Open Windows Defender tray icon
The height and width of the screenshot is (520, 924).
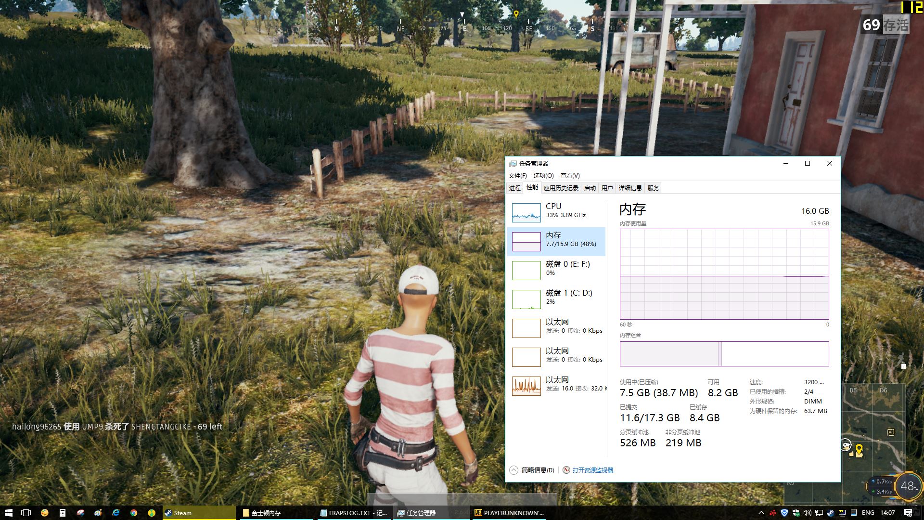click(796, 513)
